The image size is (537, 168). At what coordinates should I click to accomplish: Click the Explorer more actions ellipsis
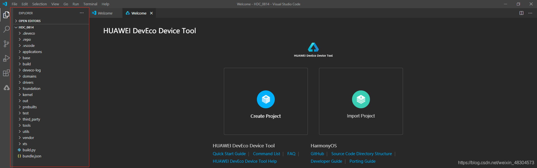click(82, 13)
